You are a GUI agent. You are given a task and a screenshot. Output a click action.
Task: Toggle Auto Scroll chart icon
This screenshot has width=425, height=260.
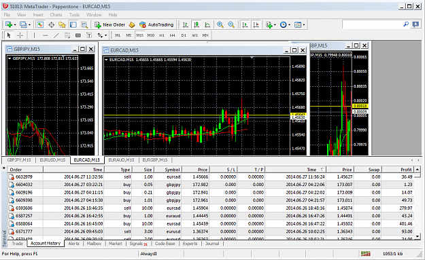coord(245,24)
